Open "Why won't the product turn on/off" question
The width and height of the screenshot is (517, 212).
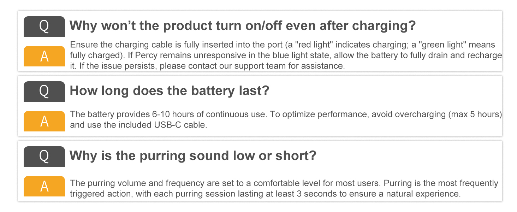pyautogui.click(x=243, y=26)
